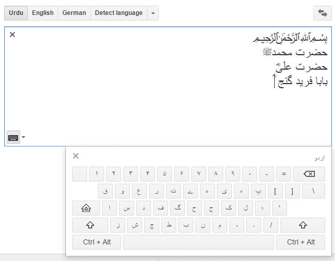Click the backspace key on the virtual keyboard

(309, 174)
